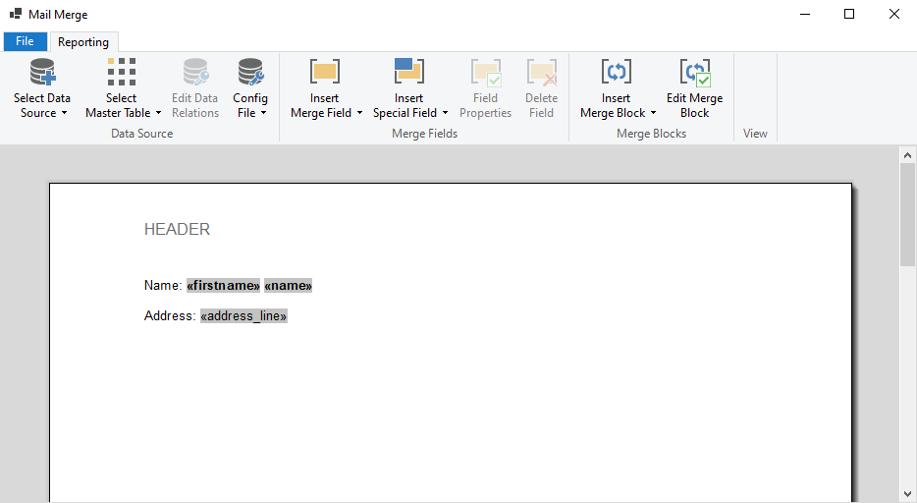The height and width of the screenshot is (503, 917).
Task: Select the «address_line» merge field
Action: click(x=243, y=315)
